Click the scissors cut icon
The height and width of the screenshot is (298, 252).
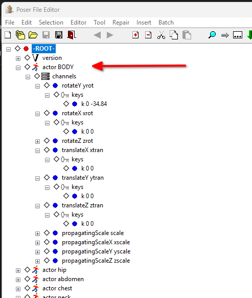pyautogui.click(x=161, y=35)
